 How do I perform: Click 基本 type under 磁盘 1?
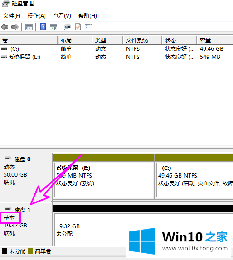(9, 218)
